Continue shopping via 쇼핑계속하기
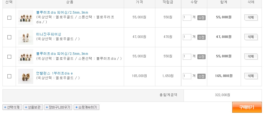269x119 pixels. tap(86, 107)
